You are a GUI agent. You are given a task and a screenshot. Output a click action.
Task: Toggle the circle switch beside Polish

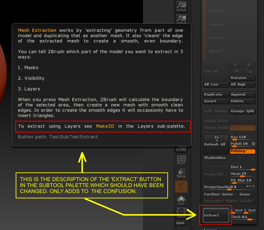pos(253,143)
